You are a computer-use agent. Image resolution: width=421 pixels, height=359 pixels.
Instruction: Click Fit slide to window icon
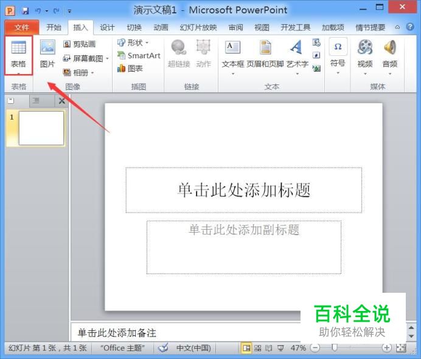point(400,347)
